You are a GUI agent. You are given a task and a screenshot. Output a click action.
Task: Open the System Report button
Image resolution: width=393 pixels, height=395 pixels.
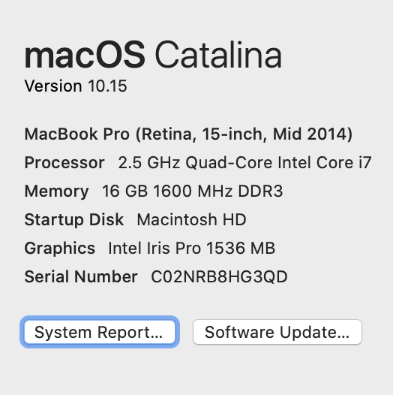[100, 332]
